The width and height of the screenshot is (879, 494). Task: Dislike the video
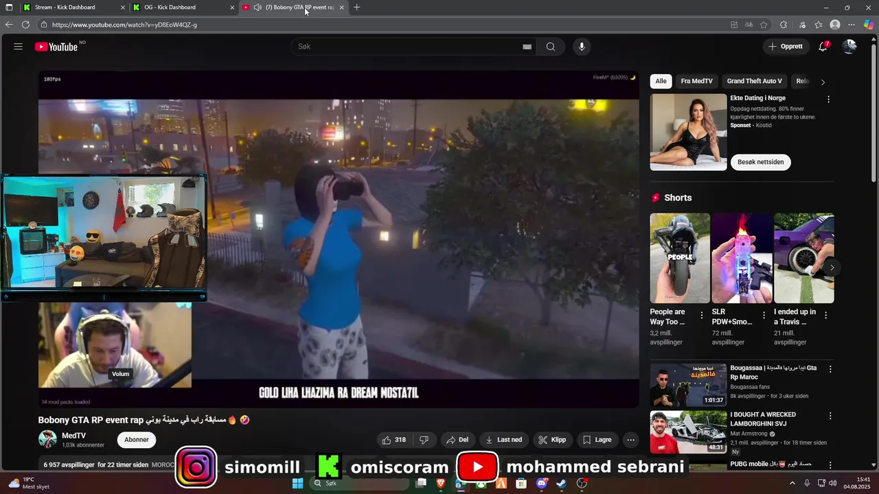[x=424, y=440]
